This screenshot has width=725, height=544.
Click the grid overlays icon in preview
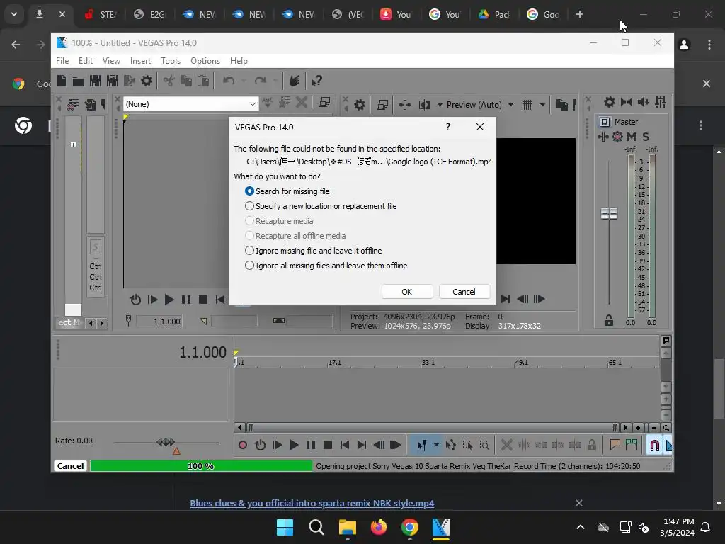coord(527,105)
